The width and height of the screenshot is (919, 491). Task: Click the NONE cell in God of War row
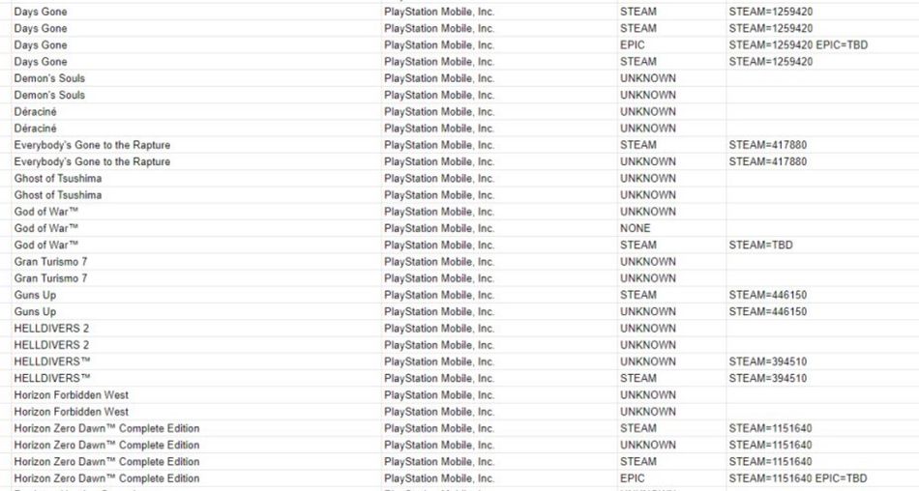(x=671, y=228)
